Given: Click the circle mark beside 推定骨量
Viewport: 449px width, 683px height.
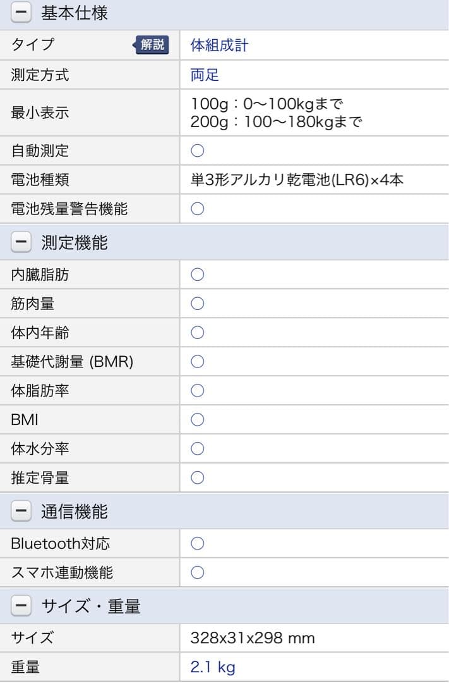Looking at the screenshot, I should click(198, 477).
